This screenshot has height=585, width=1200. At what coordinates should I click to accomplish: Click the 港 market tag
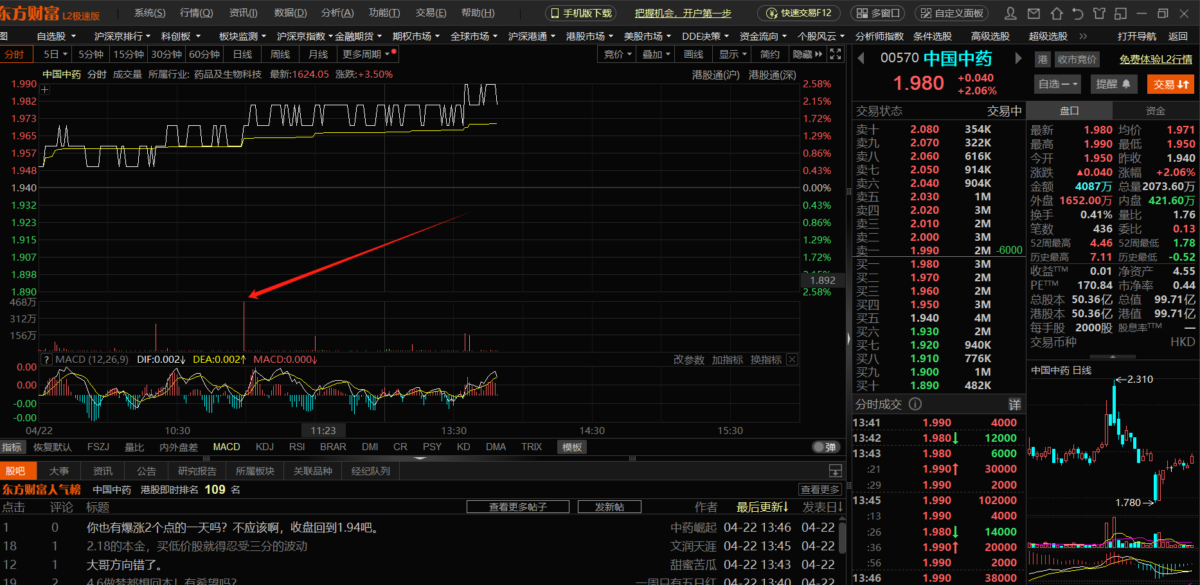1043,60
